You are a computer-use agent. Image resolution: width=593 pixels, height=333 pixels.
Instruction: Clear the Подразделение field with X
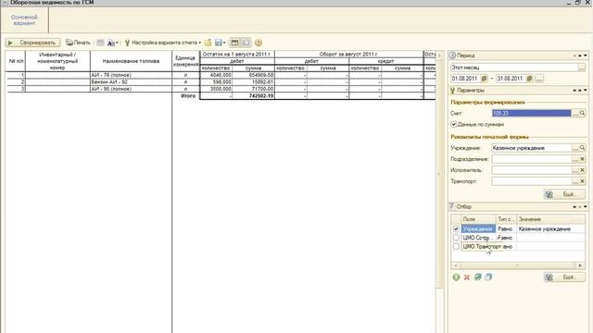(x=583, y=159)
